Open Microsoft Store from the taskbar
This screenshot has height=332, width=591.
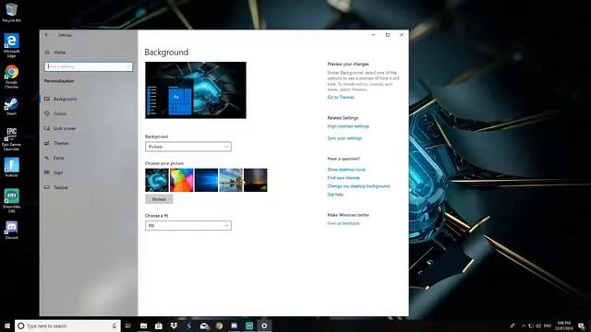coord(159,326)
